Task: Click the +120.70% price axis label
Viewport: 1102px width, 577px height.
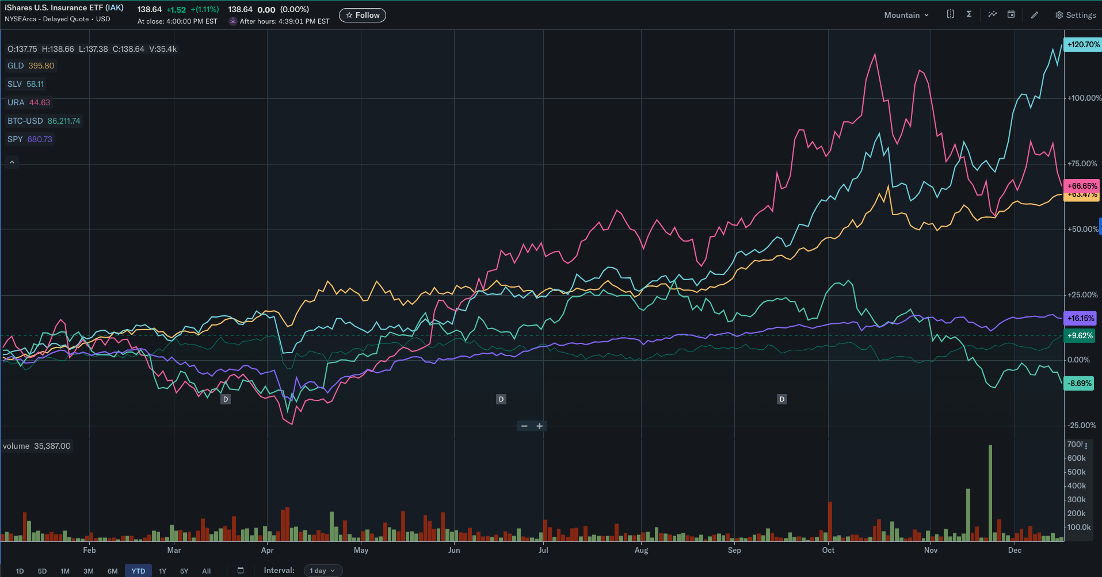Action: pos(1083,44)
